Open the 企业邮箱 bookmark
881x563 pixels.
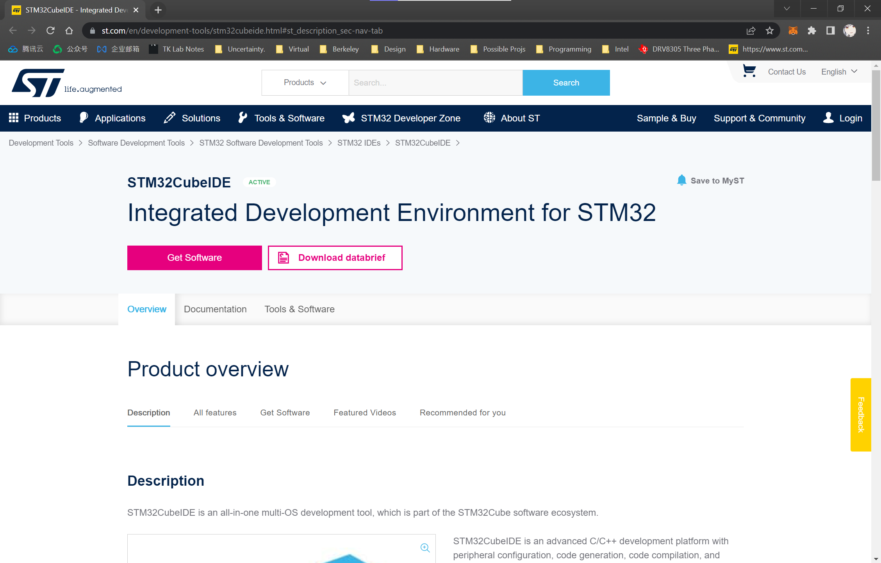[118, 49]
